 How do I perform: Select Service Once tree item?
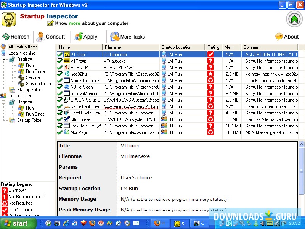tap(39, 84)
